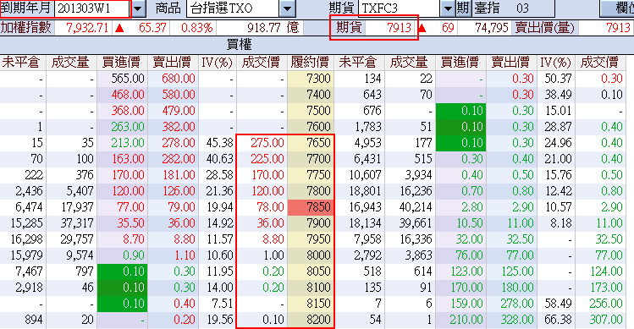Click the percentage change 0.83%
The image size is (634, 329).
(x=196, y=27)
